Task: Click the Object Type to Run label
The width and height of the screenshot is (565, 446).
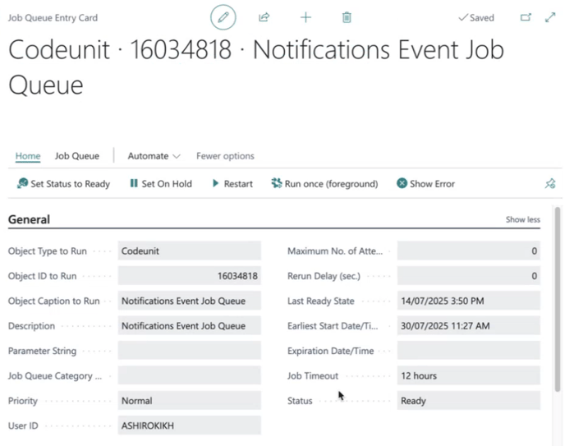Action: tap(47, 251)
